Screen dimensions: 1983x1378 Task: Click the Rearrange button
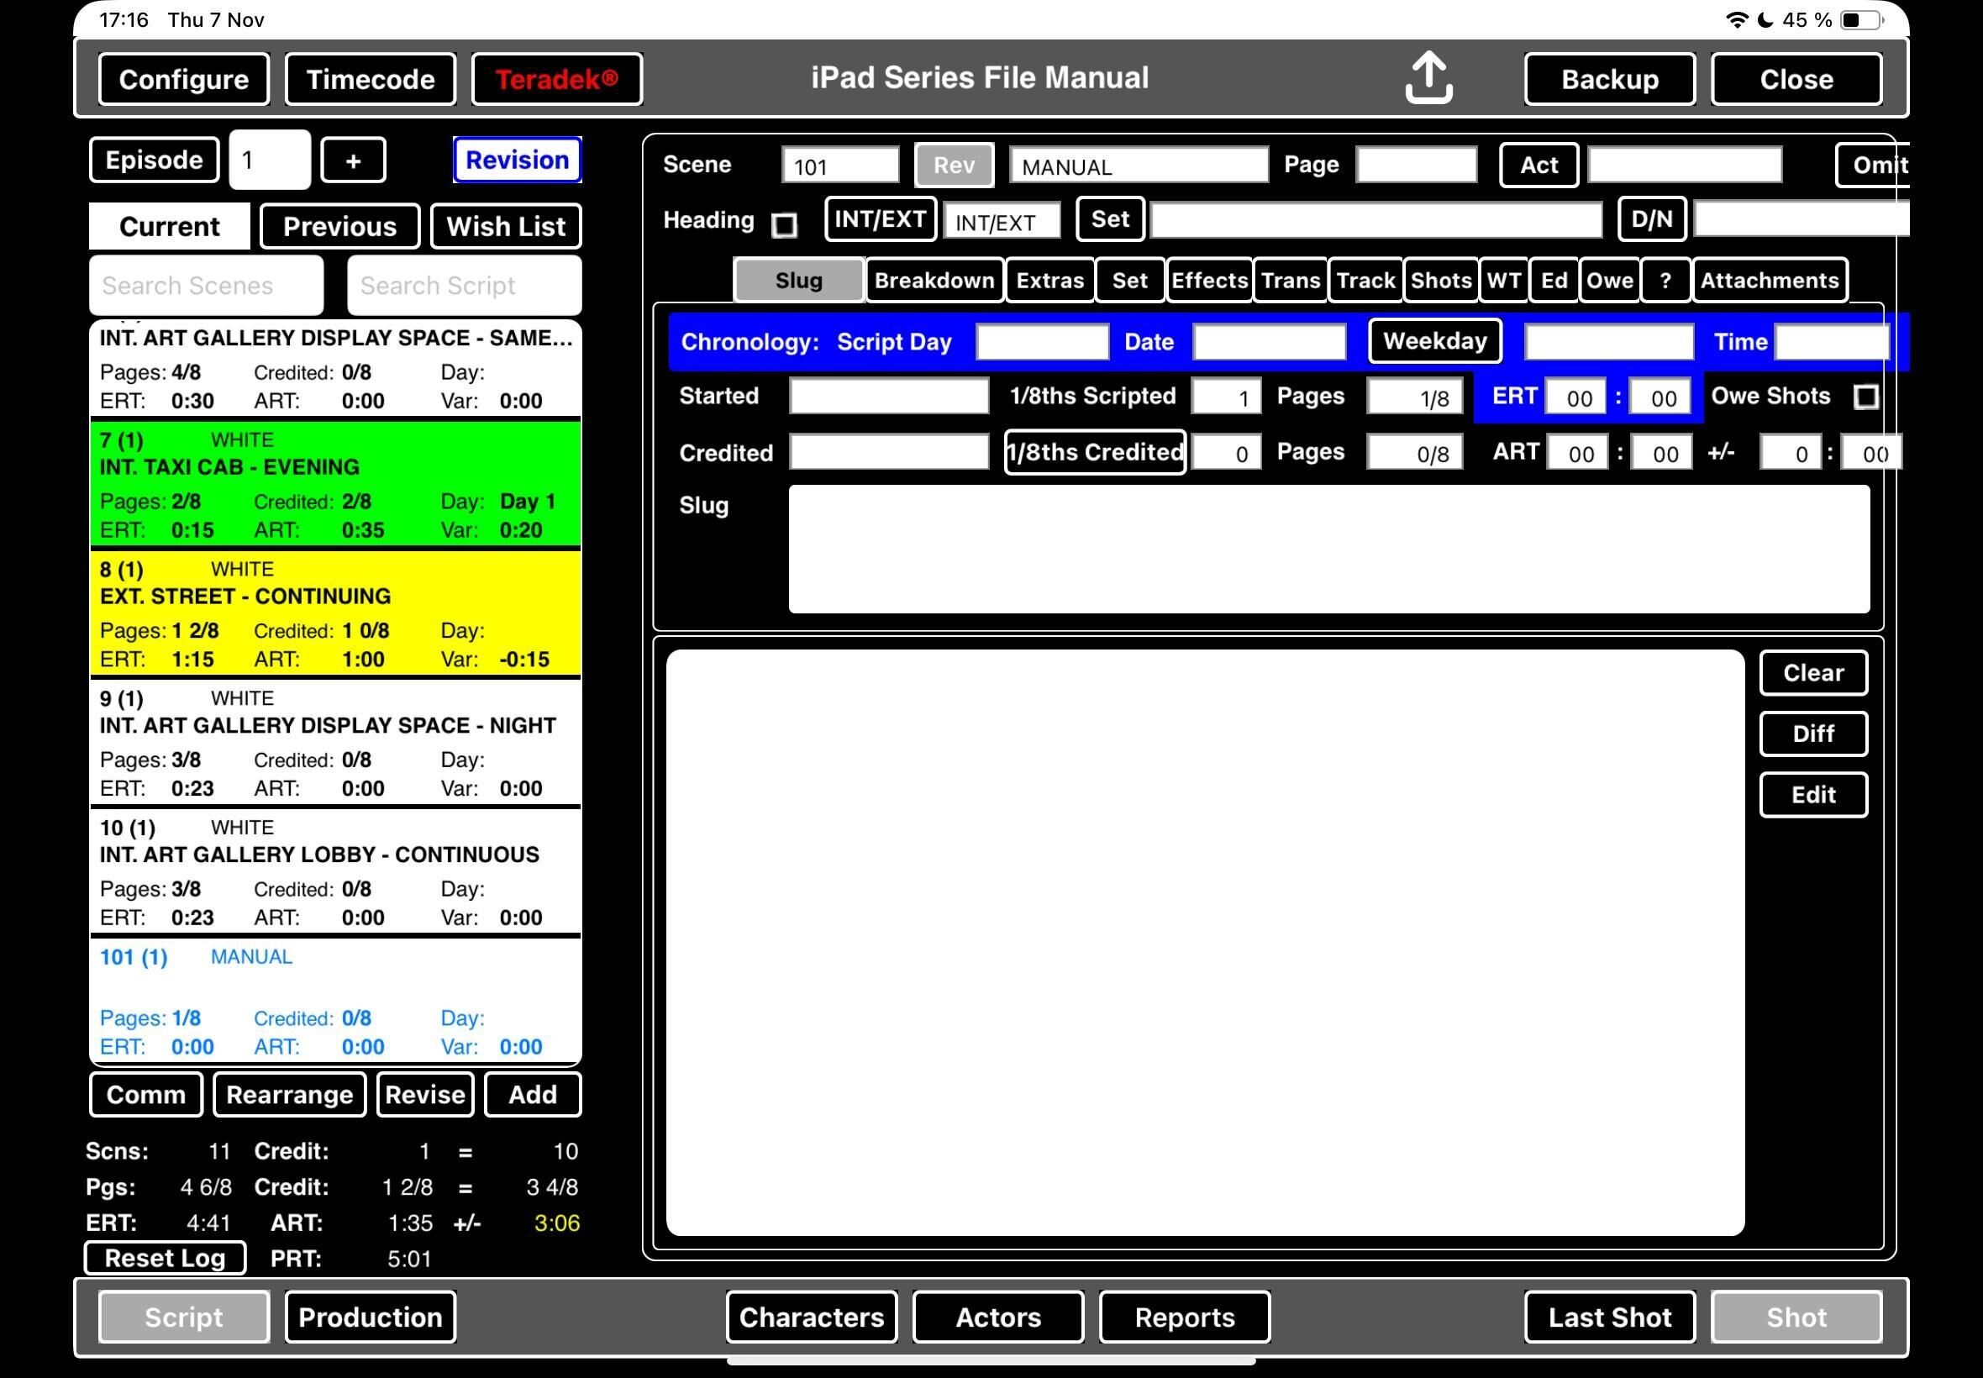pyautogui.click(x=289, y=1095)
